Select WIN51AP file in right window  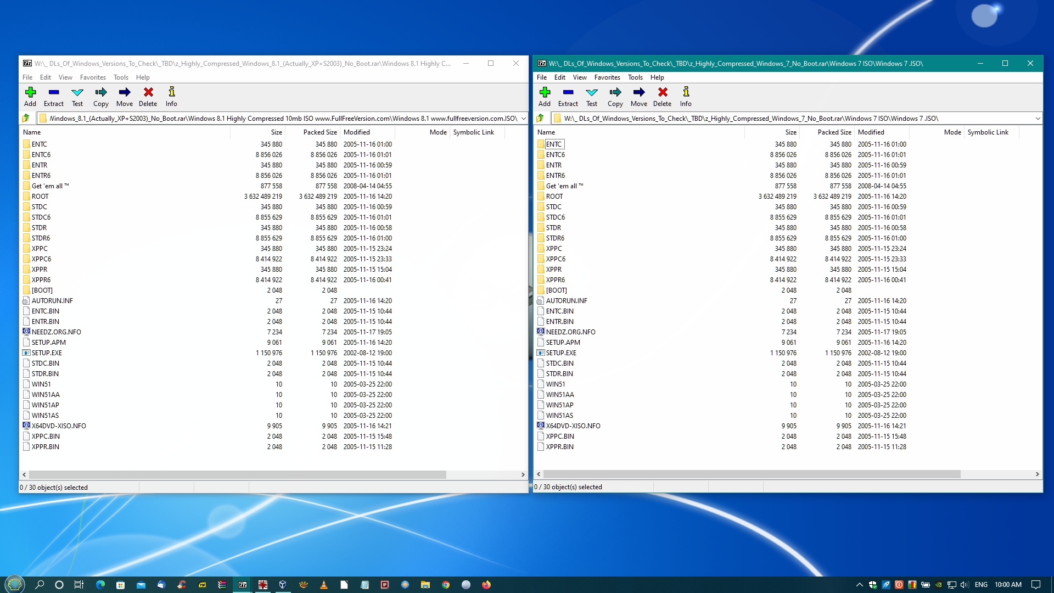click(559, 405)
